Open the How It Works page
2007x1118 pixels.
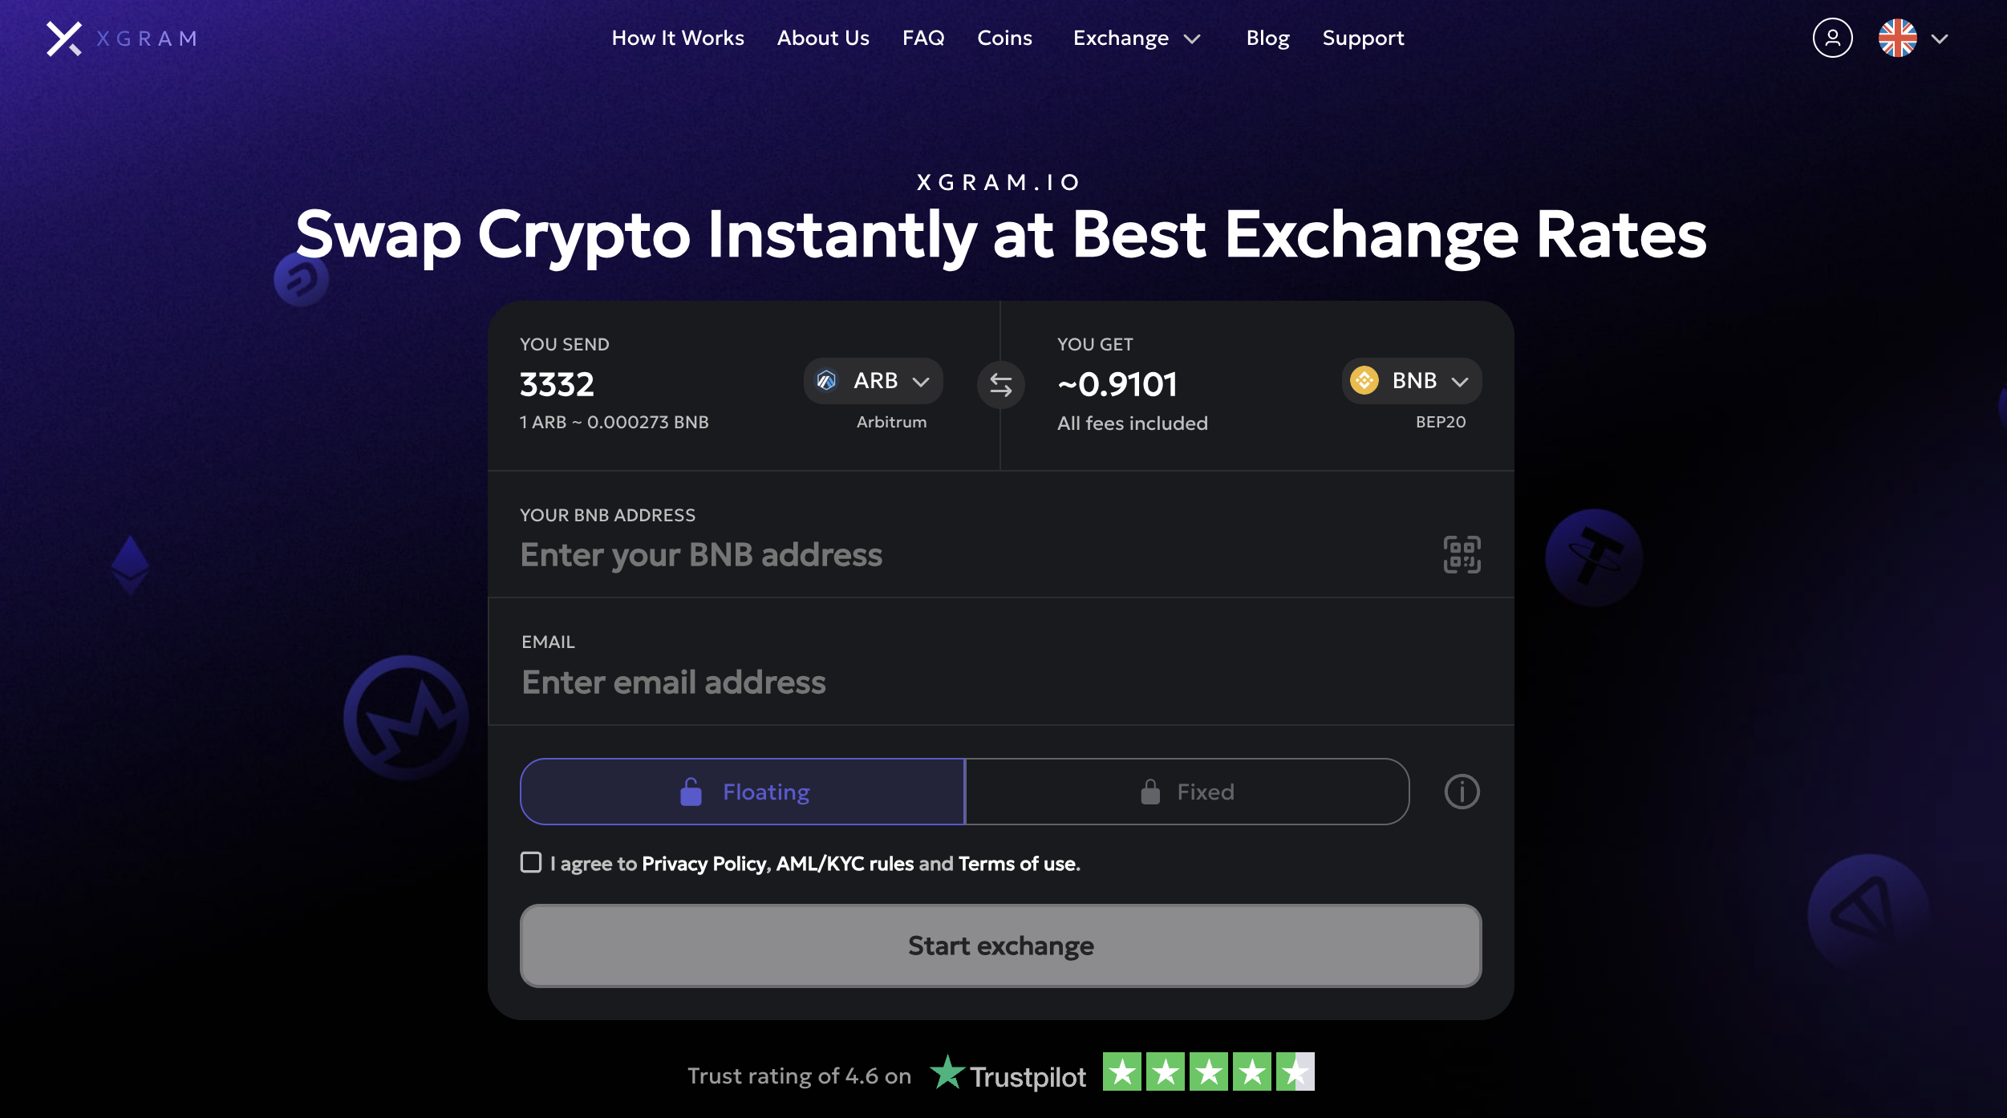[x=678, y=38]
